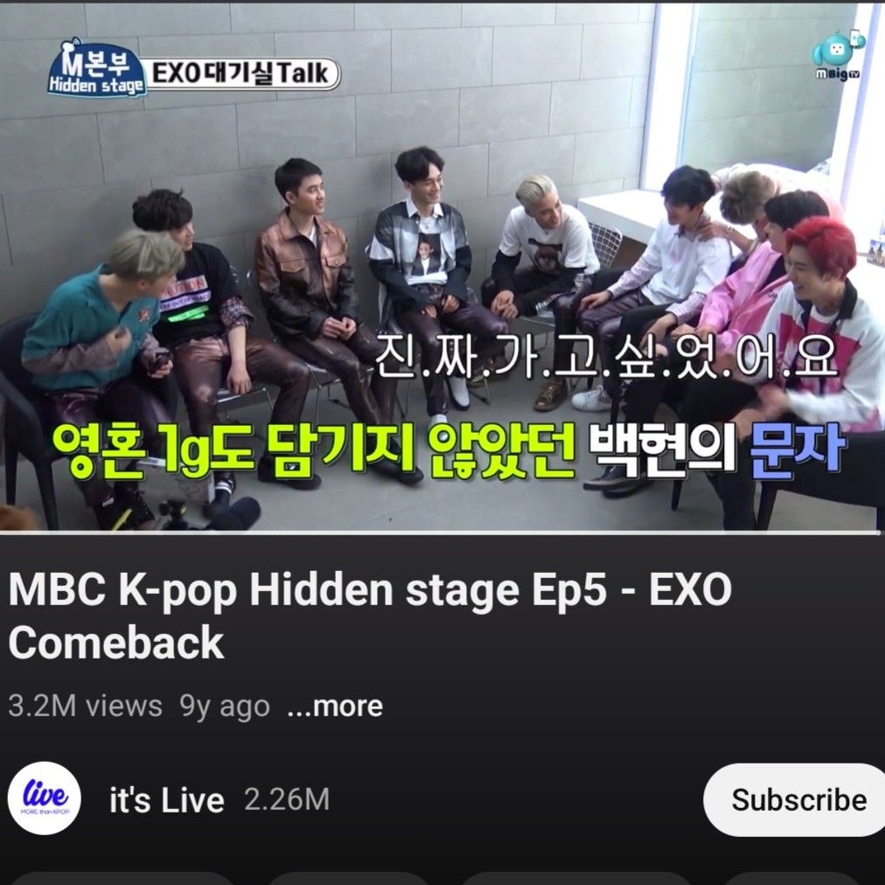Seek using the video progress bar
Screen dimensions: 885x885
click(x=442, y=533)
